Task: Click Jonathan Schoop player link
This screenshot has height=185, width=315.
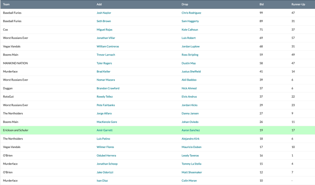Action: click(107, 164)
